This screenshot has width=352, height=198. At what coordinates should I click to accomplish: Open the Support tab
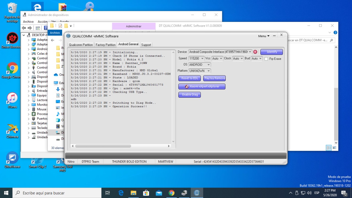point(146,45)
